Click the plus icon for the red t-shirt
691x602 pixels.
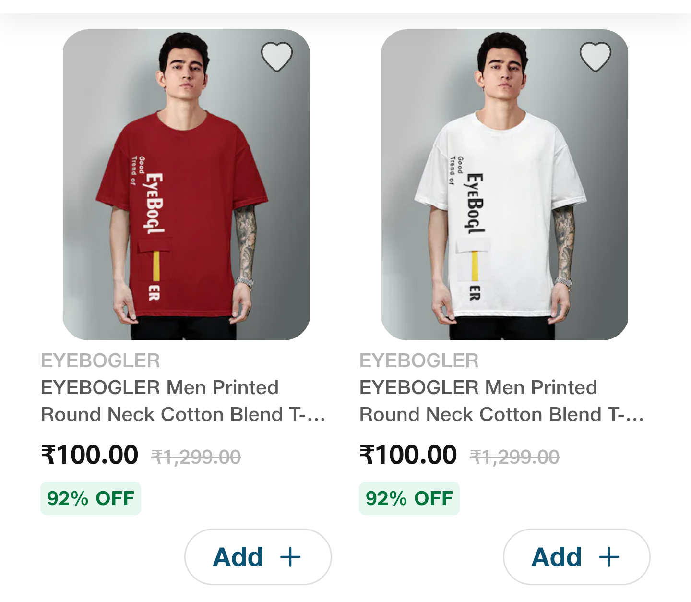pyautogui.click(x=290, y=557)
